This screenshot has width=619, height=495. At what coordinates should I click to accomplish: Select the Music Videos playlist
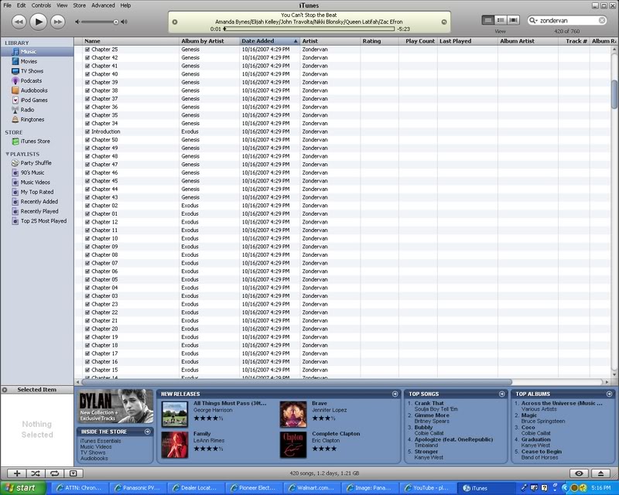point(36,182)
